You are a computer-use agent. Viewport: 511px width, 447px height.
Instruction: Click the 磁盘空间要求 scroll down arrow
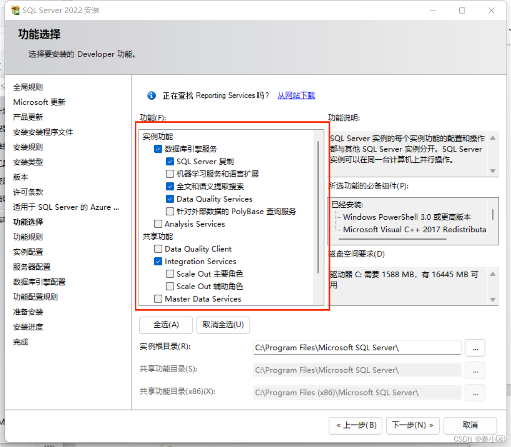[x=493, y=300]
